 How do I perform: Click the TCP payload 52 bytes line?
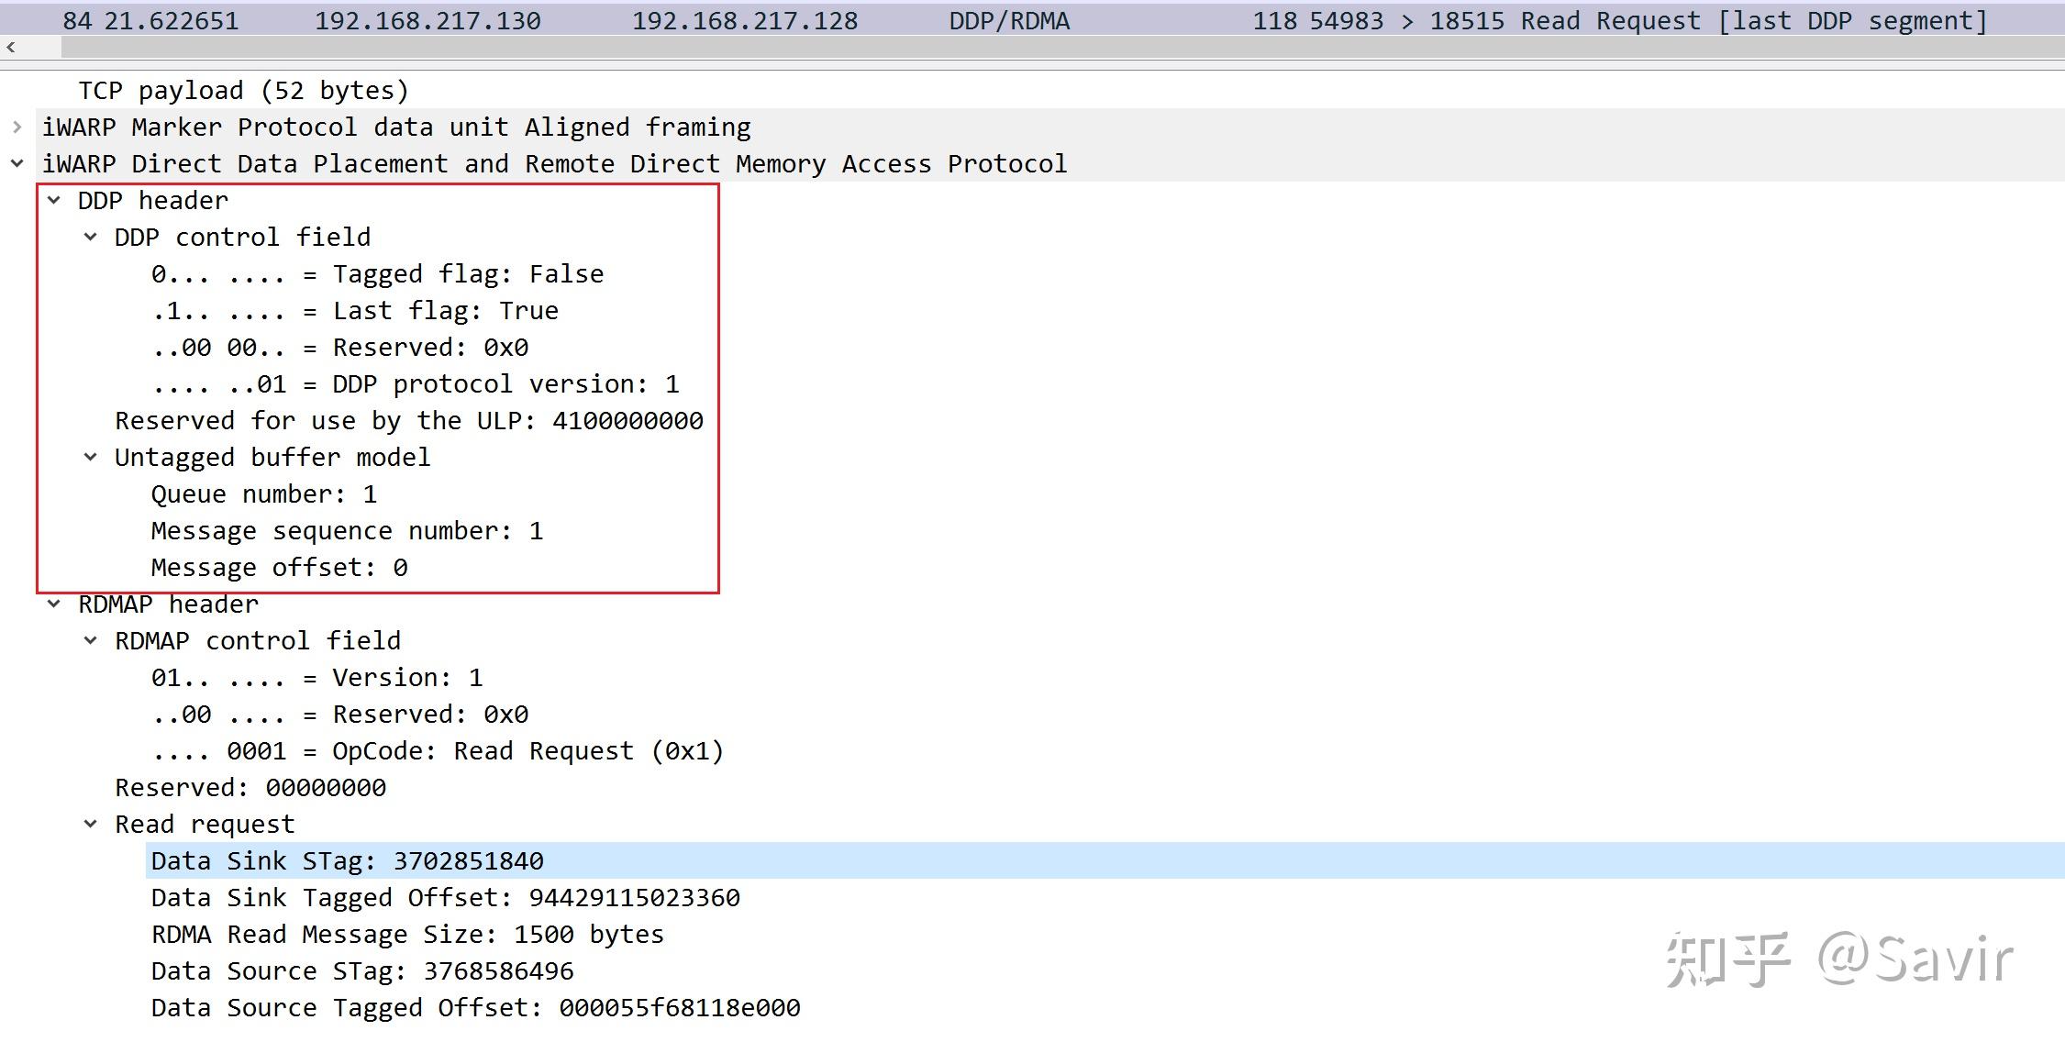[243, 91]
